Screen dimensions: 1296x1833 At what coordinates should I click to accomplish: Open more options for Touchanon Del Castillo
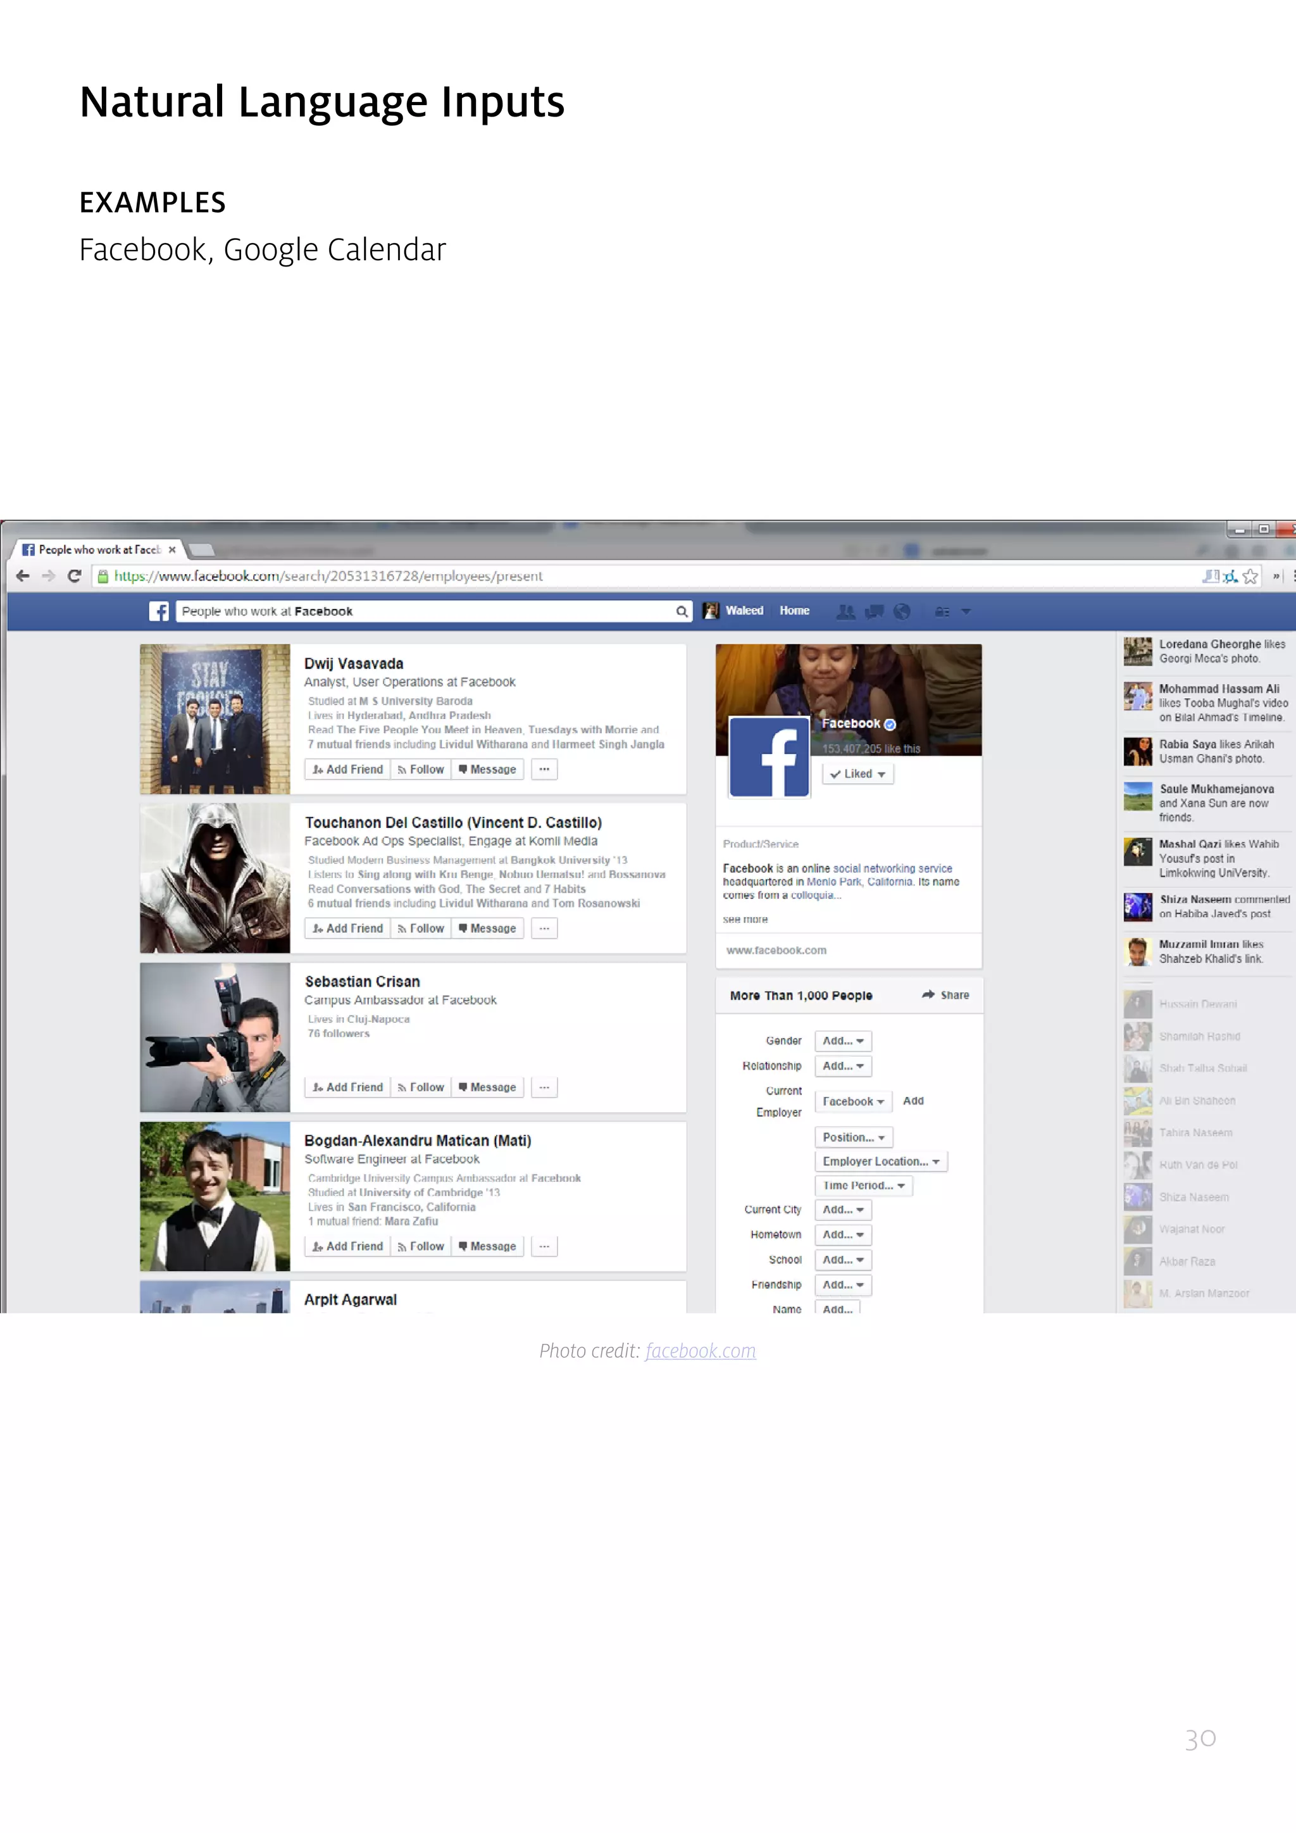coord(544,929)
